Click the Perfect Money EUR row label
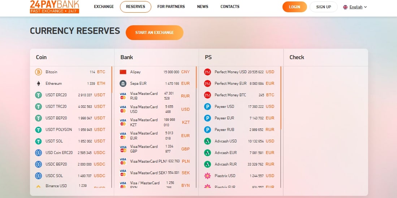Viewport: 397px width, 198px height. 230,83
